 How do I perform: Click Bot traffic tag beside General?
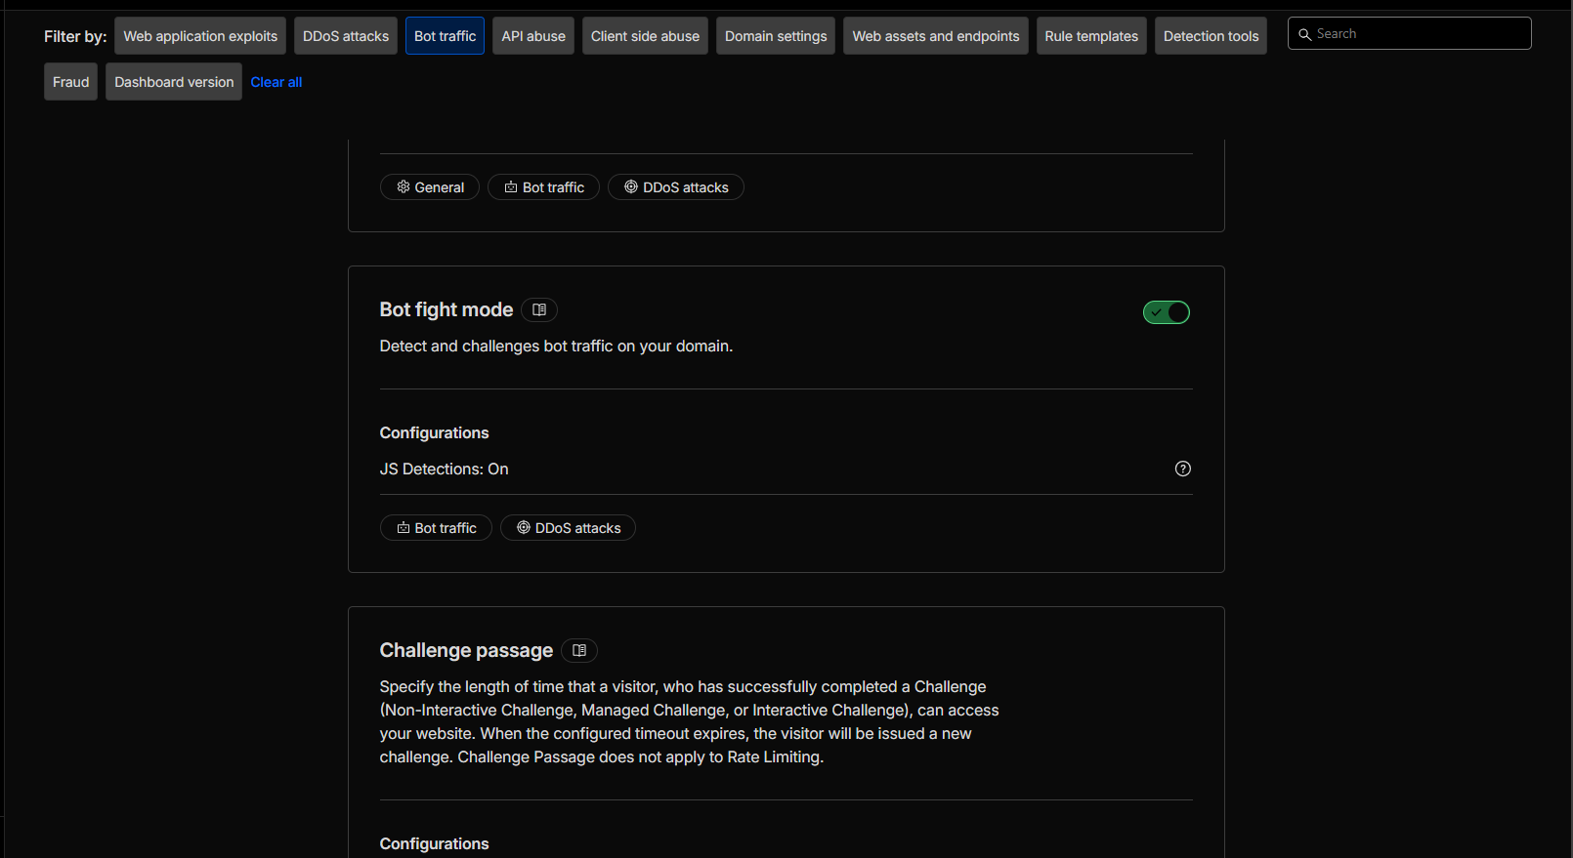[x=543, y=187]
